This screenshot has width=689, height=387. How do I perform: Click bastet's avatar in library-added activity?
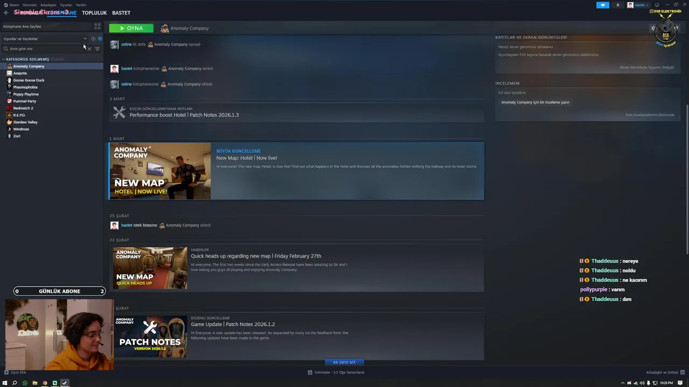(114, 69)
